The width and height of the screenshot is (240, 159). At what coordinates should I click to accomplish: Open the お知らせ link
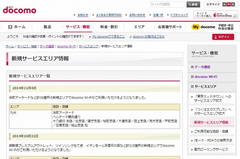click(83, 15)
